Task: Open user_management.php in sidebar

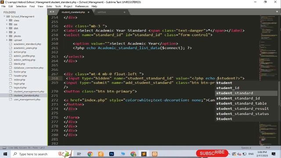Action: (27, 100)
